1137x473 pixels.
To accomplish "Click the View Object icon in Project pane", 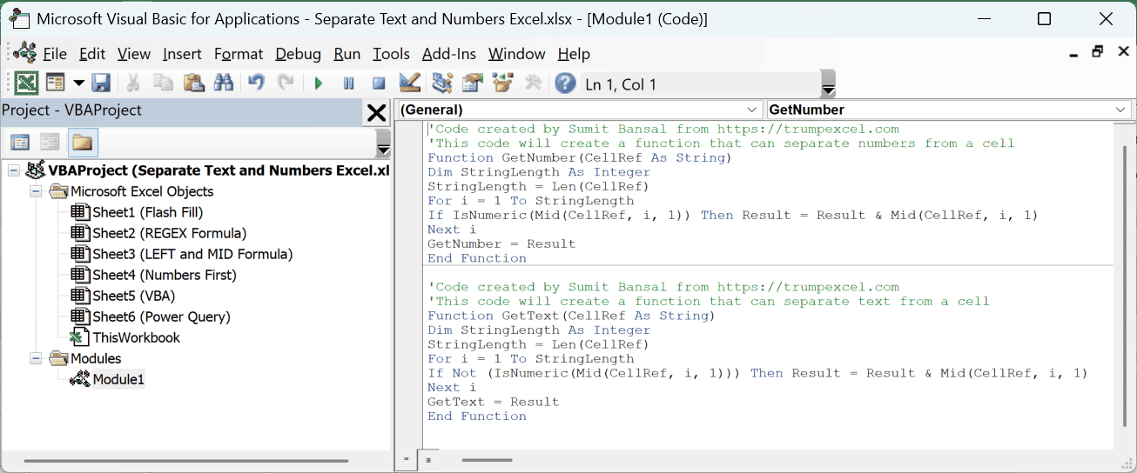I will 50,142.
